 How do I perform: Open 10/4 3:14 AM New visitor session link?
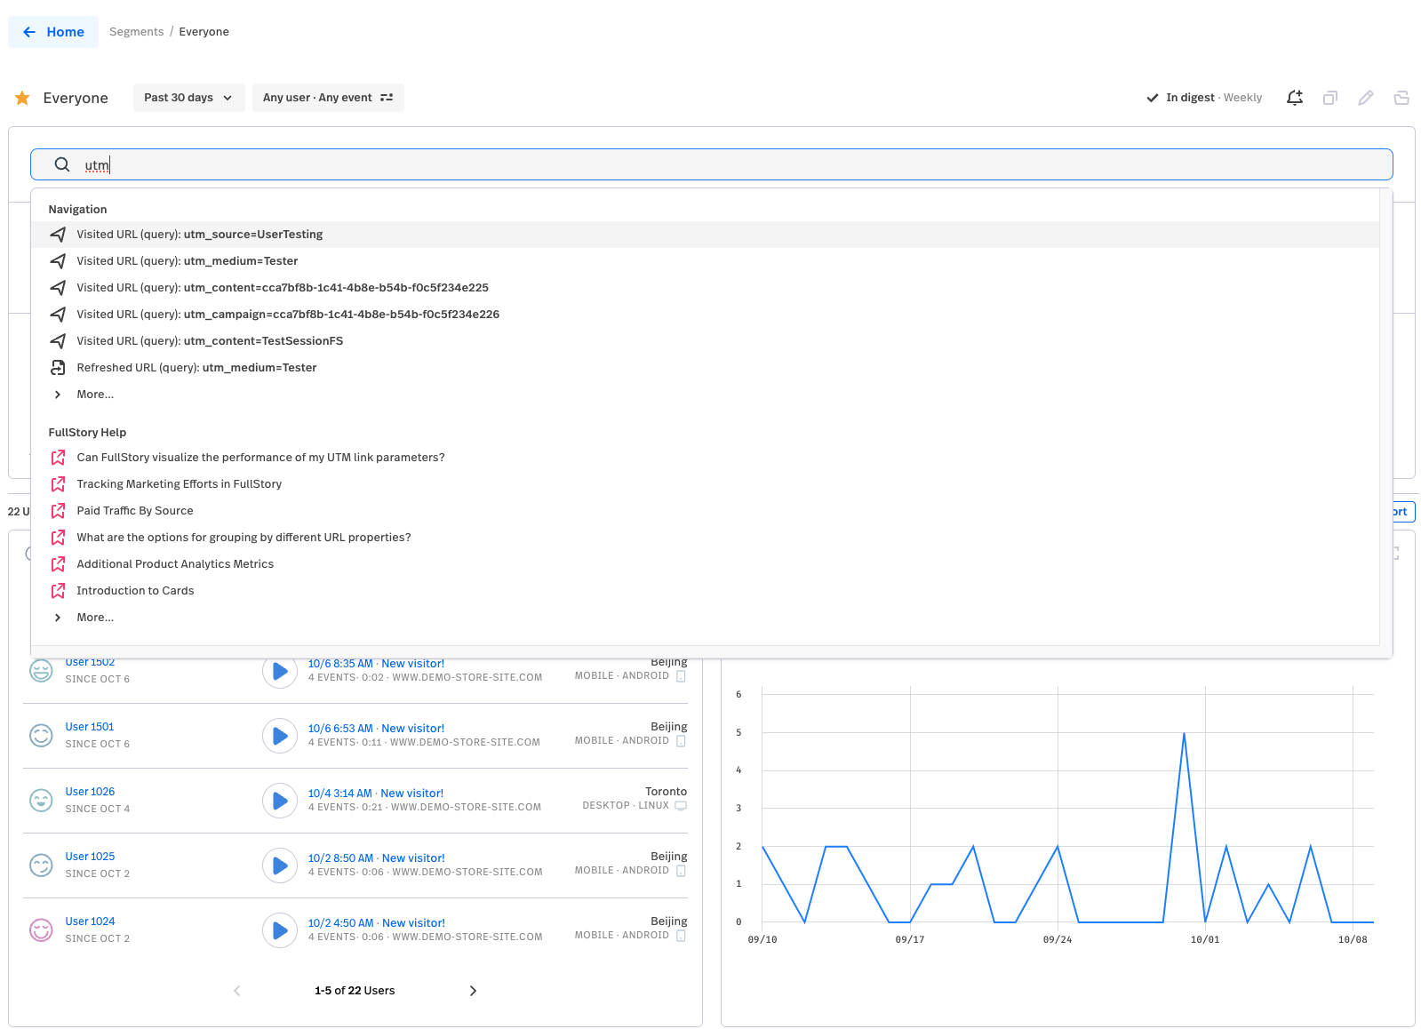[375, 794]
